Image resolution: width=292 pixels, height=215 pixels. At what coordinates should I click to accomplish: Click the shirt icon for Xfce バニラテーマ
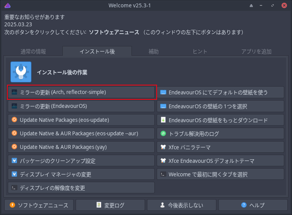click(163, 147)
